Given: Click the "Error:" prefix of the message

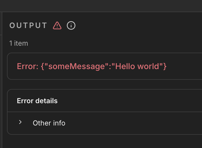Looking at the screenshot, I should [x=28, y=66].
